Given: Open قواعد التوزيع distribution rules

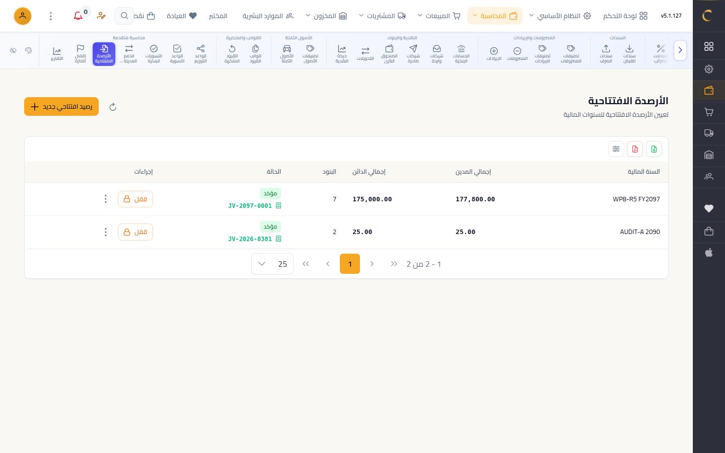Looking at the screenshot, I should point(200,54).
